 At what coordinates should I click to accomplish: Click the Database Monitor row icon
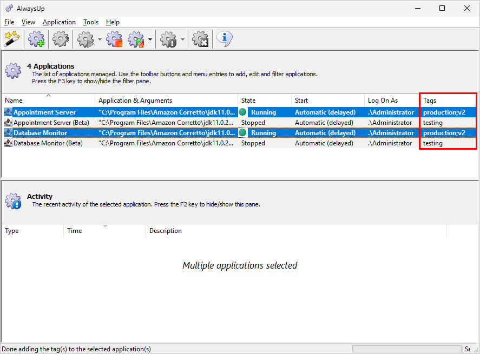tap(8, 132)
